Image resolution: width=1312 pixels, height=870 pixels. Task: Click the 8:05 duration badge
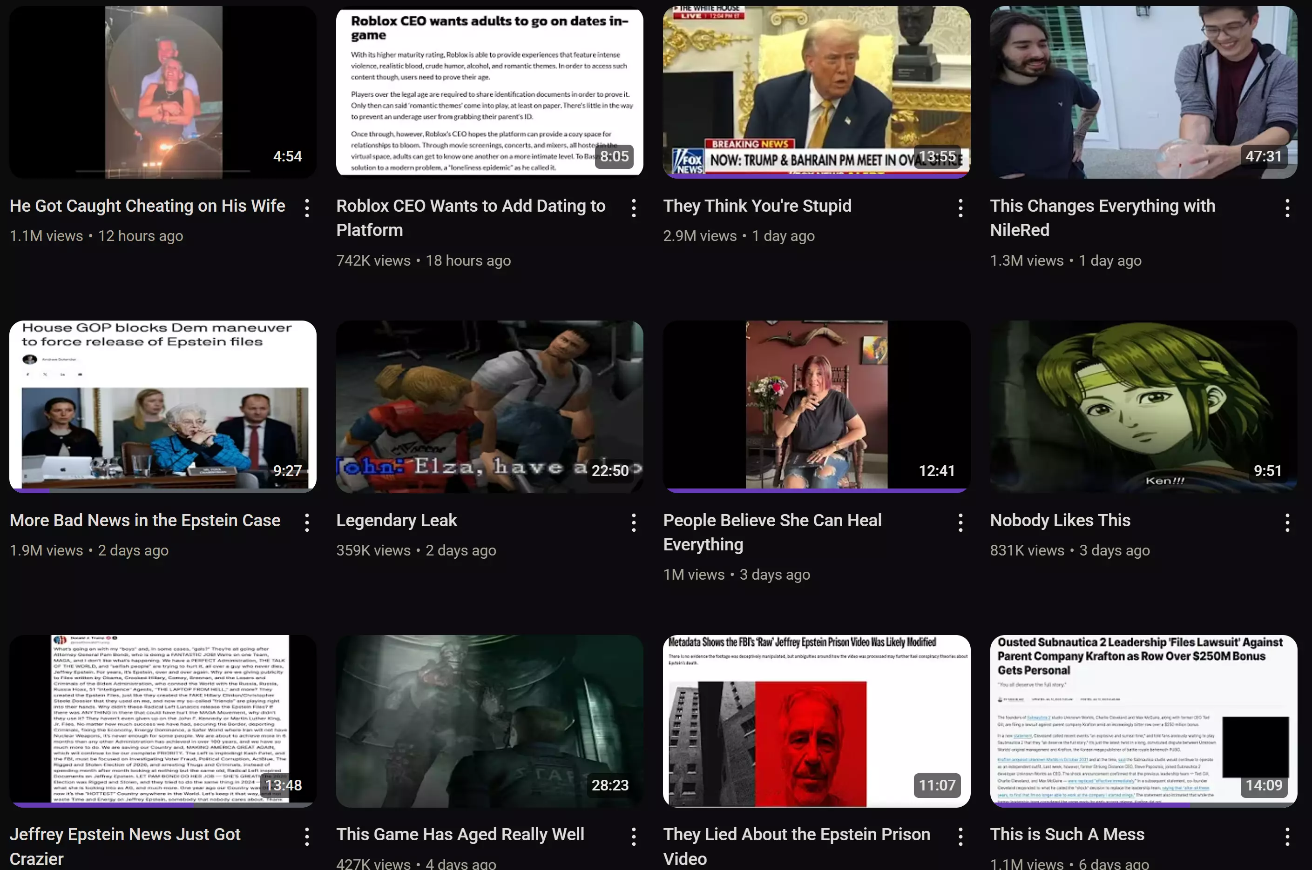[614, 156]
